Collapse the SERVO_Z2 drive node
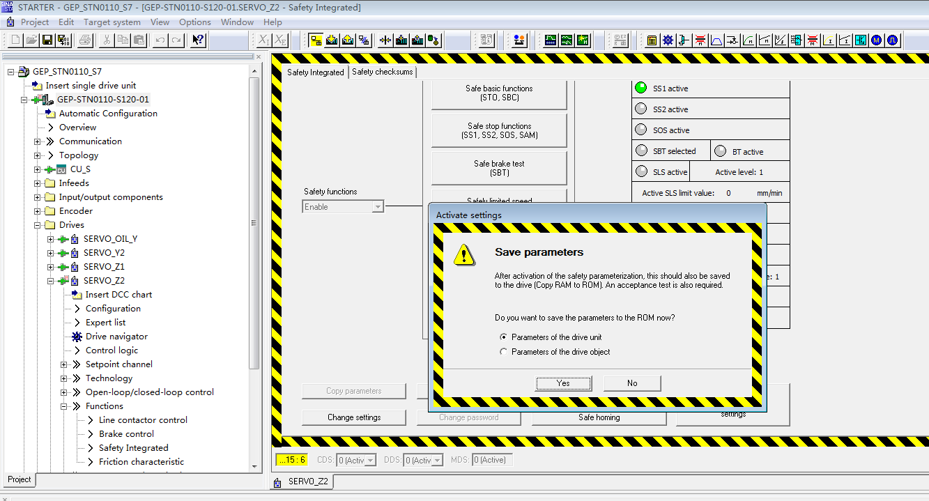 [50, 281]
